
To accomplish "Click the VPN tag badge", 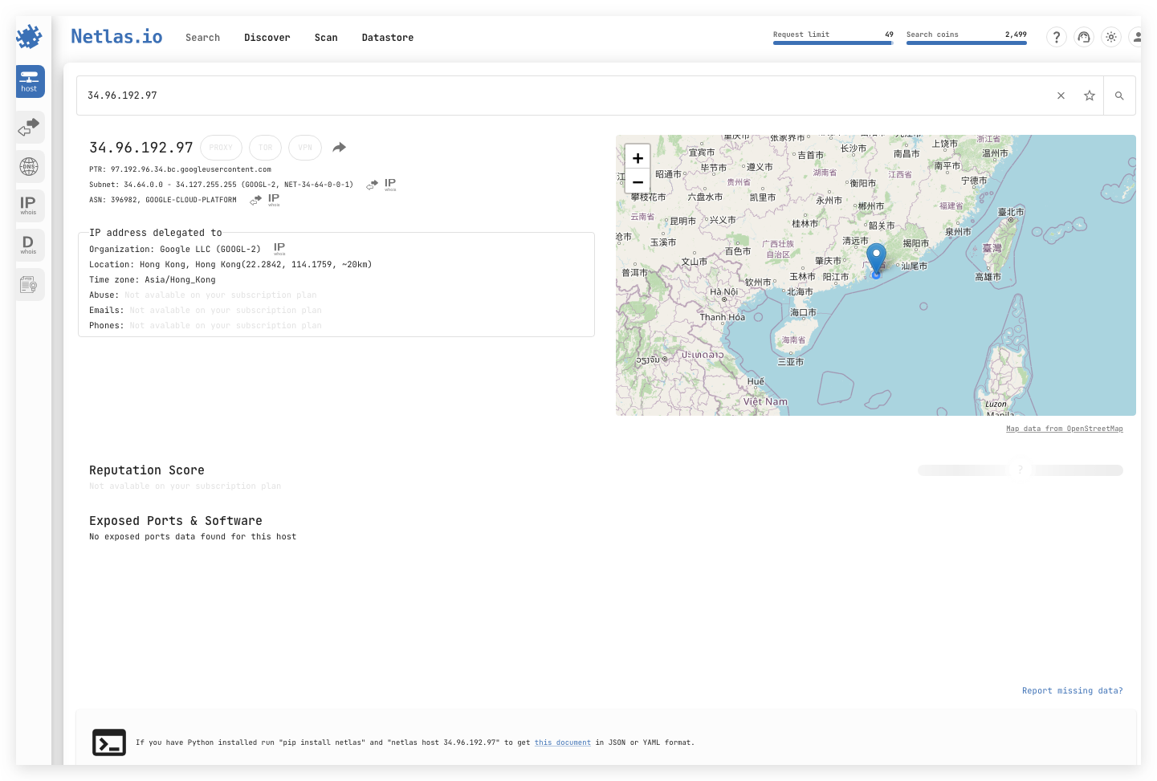I will click(305, 148).
